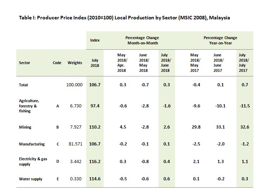Click the Percentage Change Month-on-Month header
The image size is (259, 193).
[x=142, y=40]
